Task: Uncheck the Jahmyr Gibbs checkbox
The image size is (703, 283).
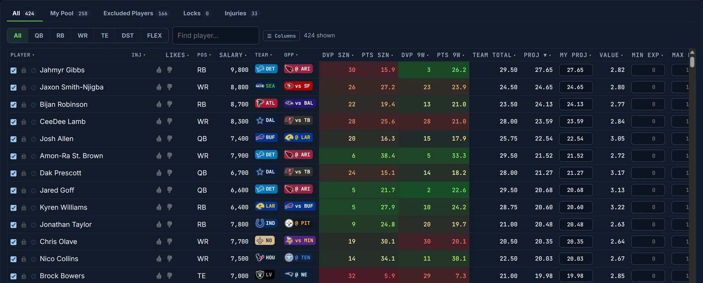Action: point(13,70)
